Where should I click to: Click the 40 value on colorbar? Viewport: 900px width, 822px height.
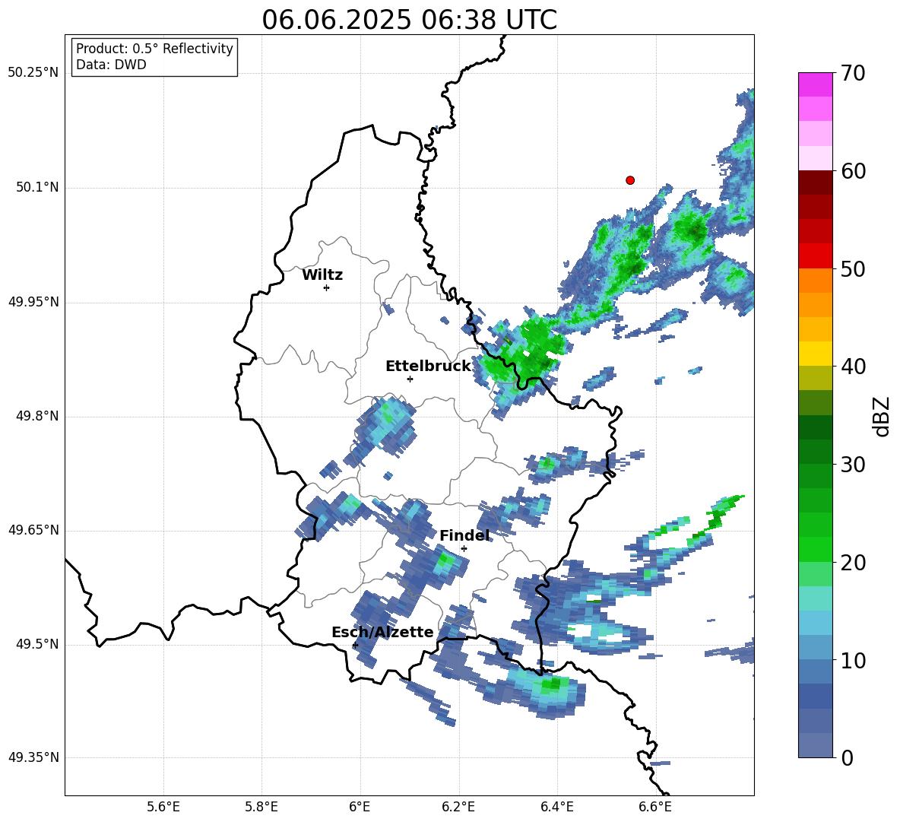pyautogui.click(x=853, y=367)
